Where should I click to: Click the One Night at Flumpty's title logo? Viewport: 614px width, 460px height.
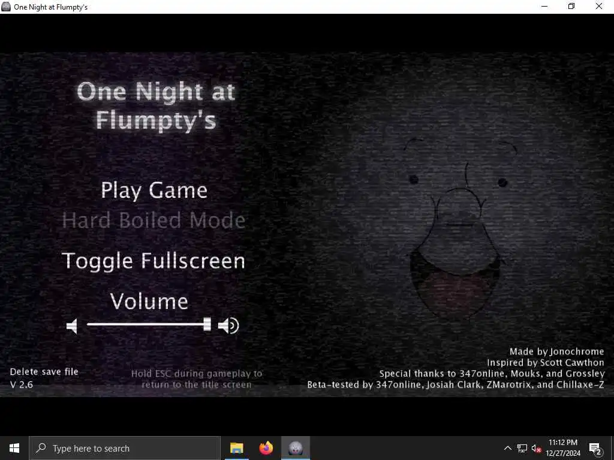click(156, 105)
